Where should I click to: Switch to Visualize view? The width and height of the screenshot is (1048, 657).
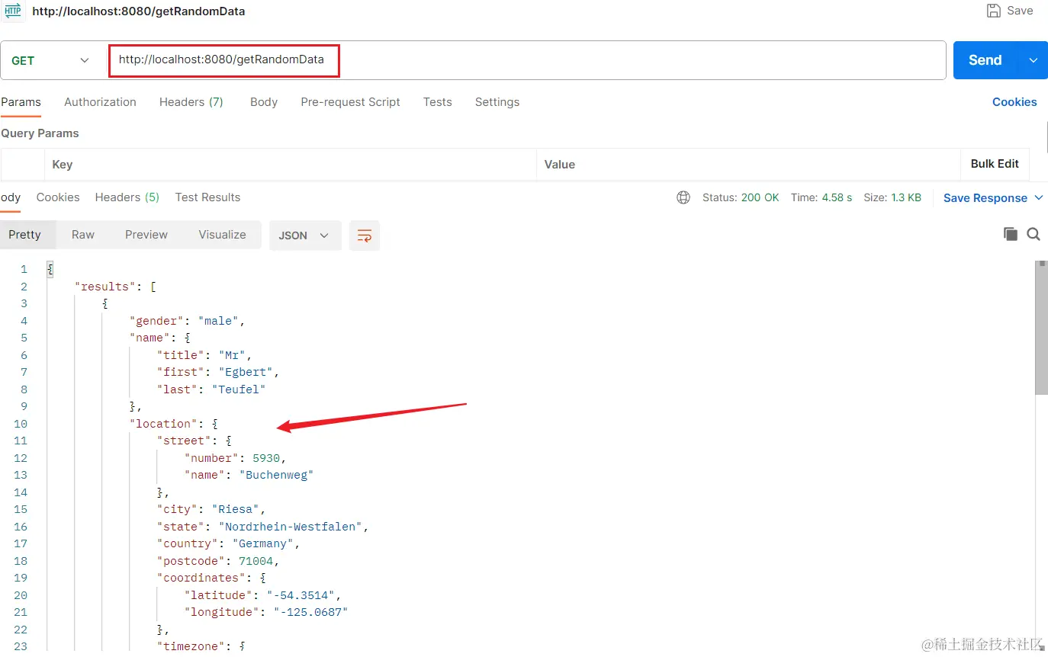pyautogui.click(x=222, y=235)
